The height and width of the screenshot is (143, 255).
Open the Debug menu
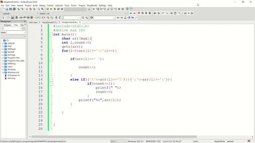coord(42,6)
